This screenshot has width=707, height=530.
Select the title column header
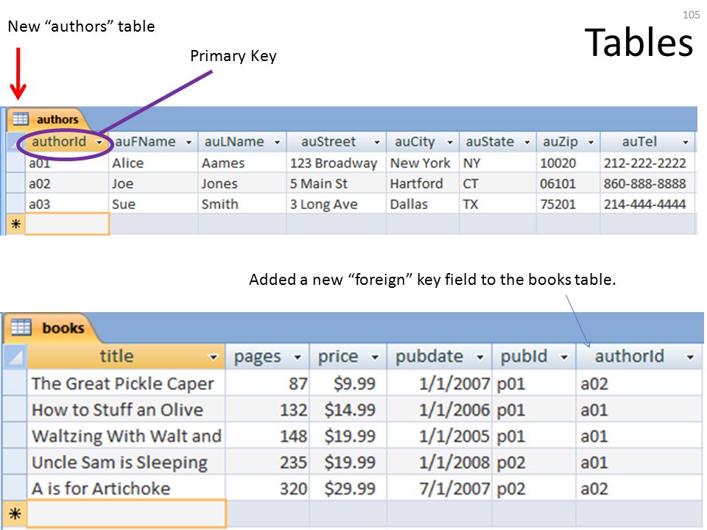pyautogui.click(x=126, y=356)
